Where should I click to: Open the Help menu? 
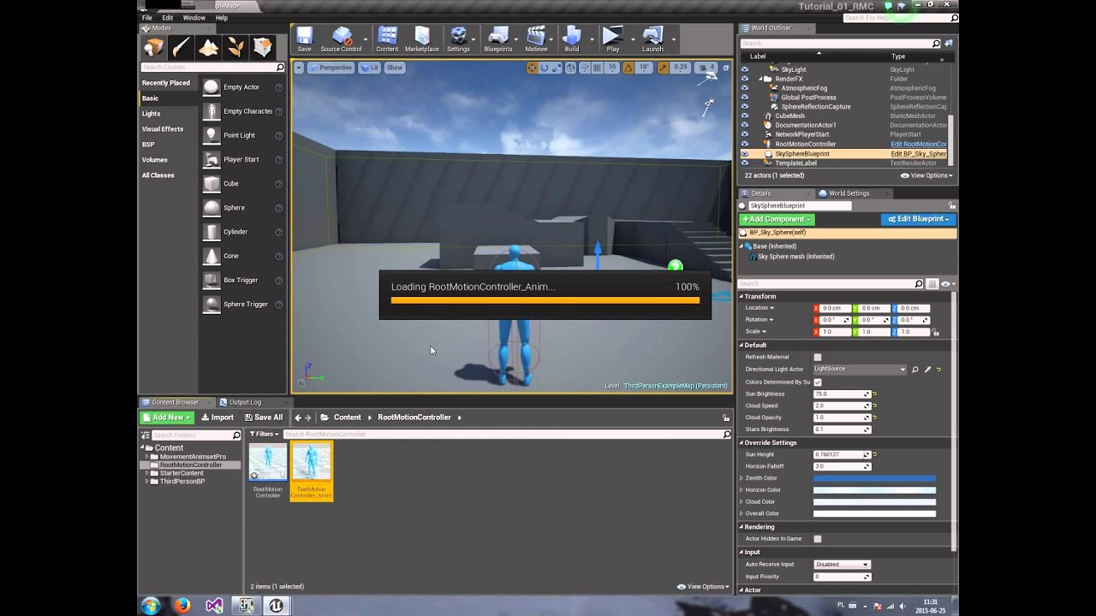tap(222, 17)
